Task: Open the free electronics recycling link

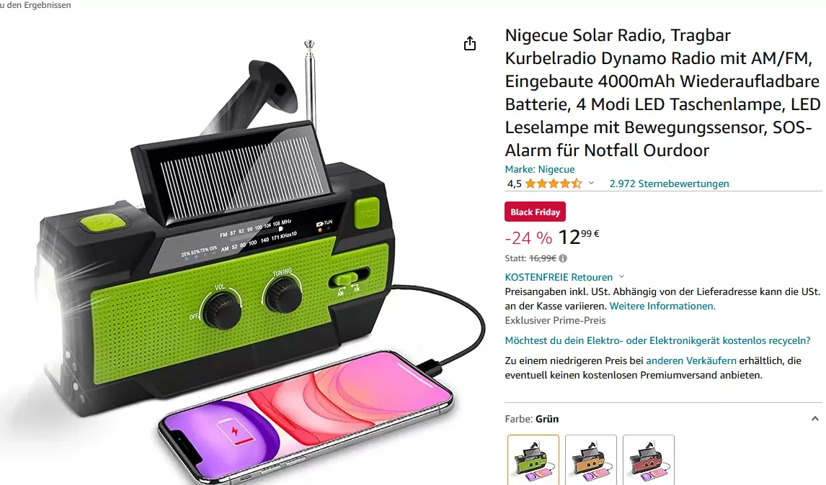Action: click(x=657, y=340)
